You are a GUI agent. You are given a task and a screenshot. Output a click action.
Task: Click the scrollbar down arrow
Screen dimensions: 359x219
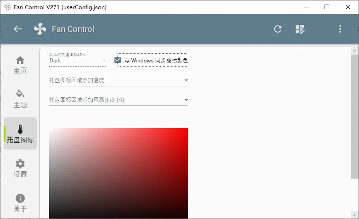(354, 214)
